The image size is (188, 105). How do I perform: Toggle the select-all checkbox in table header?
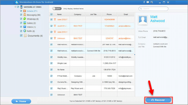point(51,14)
